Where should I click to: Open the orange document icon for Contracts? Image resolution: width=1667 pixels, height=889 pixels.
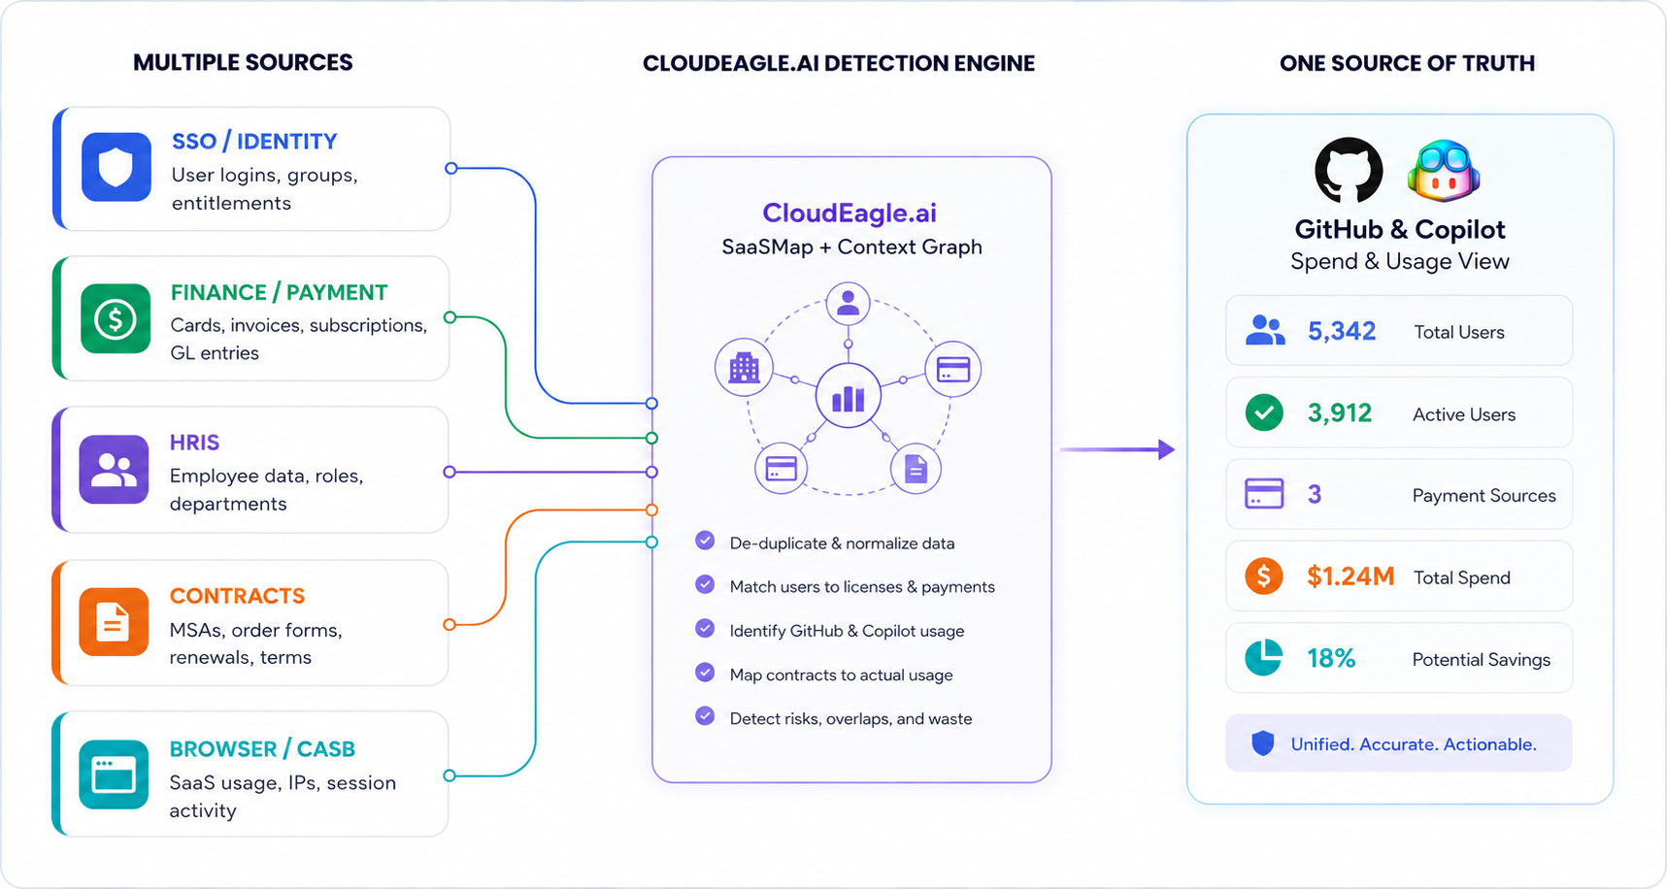tap(114, 622)
